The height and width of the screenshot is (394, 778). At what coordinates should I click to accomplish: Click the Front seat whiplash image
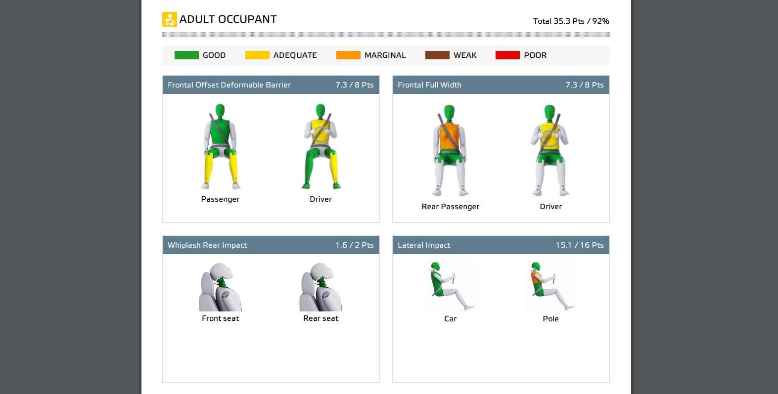[x=220, y=287]
